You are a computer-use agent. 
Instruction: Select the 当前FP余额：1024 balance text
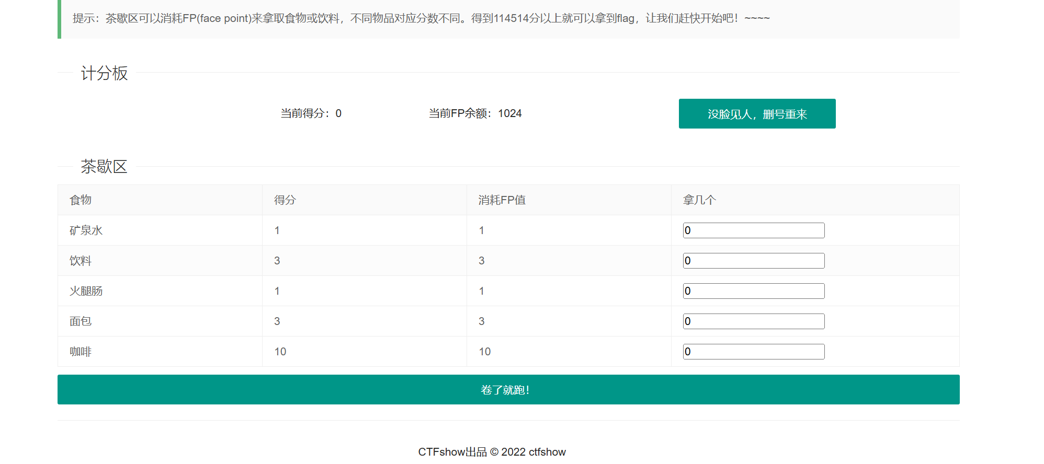(x=475, y=113)
